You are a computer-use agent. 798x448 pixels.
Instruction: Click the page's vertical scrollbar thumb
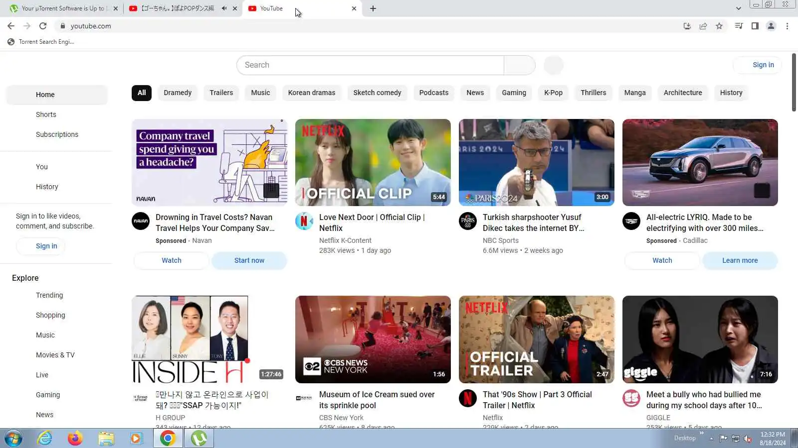tap(794, 83)
